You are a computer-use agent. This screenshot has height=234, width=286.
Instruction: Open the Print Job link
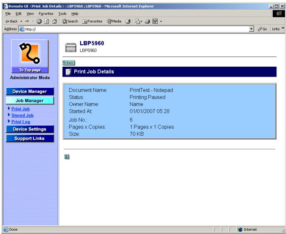point(20,109)
